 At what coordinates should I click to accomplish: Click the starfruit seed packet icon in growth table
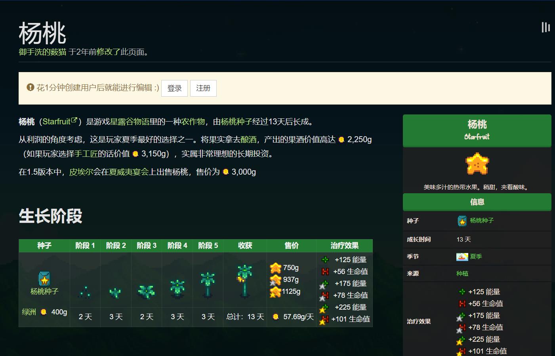point(44,279)
